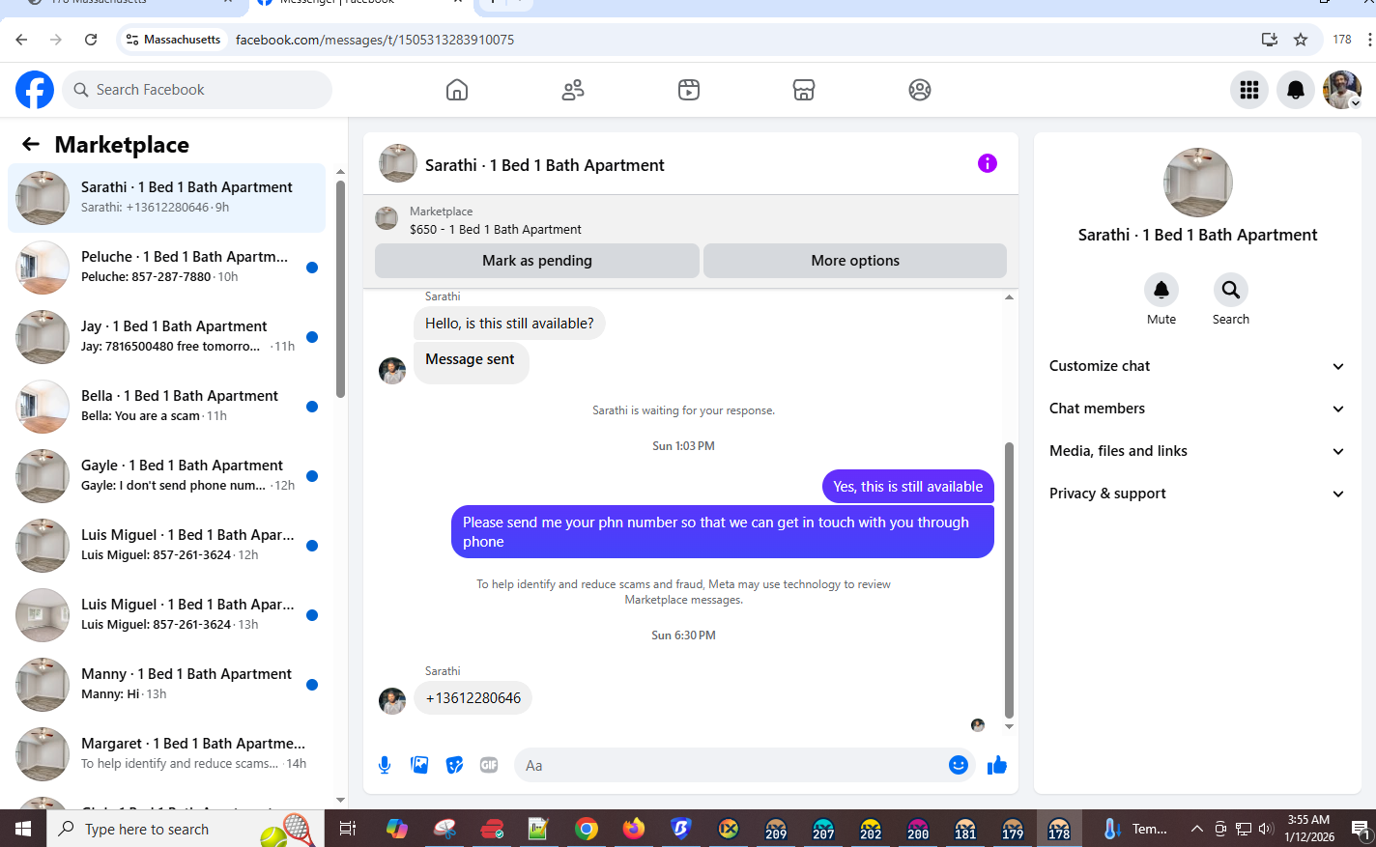Open Facebook home via logo
The width and height of the screenshot is (1376, 847).
(x=35, y=90)
